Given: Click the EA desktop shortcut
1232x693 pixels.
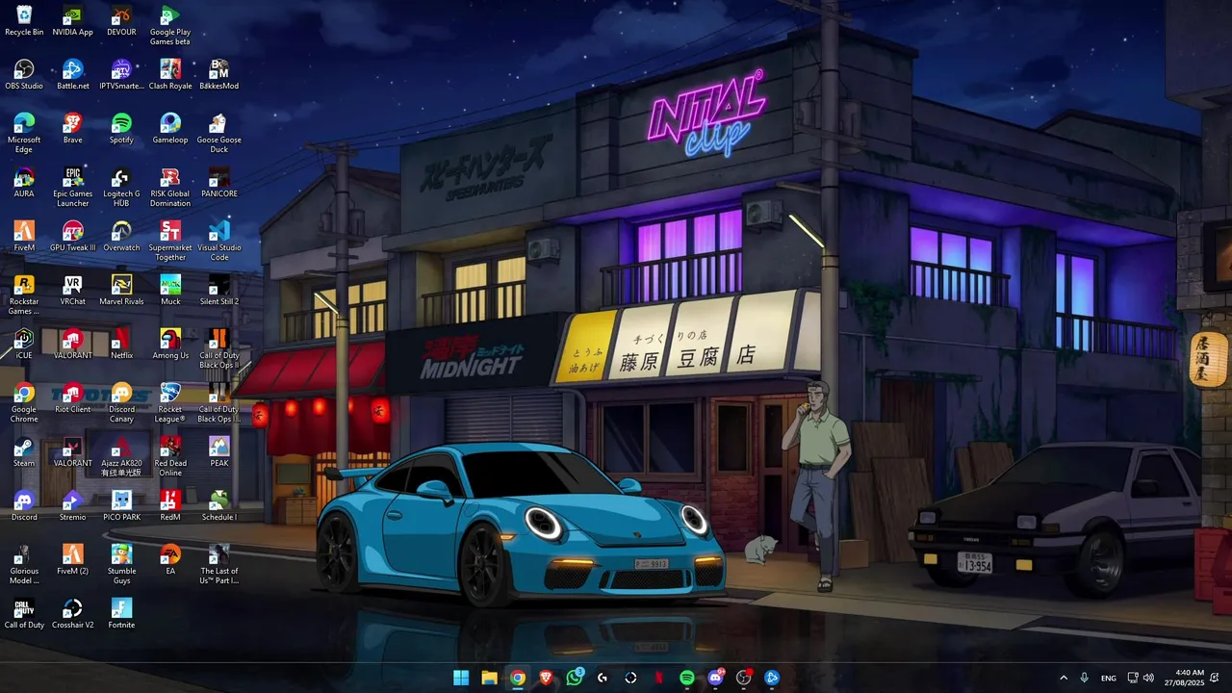Looking at the screenshot, I should click(170, 559).
